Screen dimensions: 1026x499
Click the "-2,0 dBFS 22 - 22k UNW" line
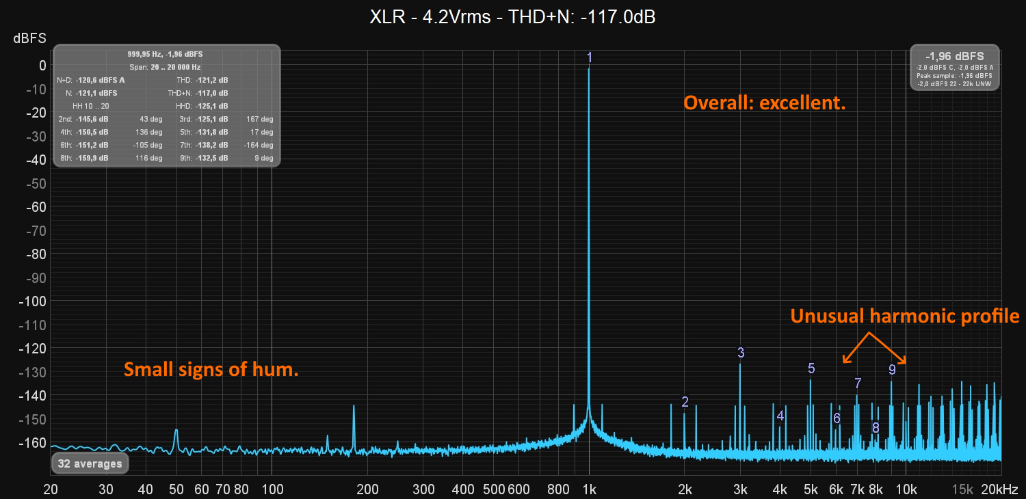point(955,84)
